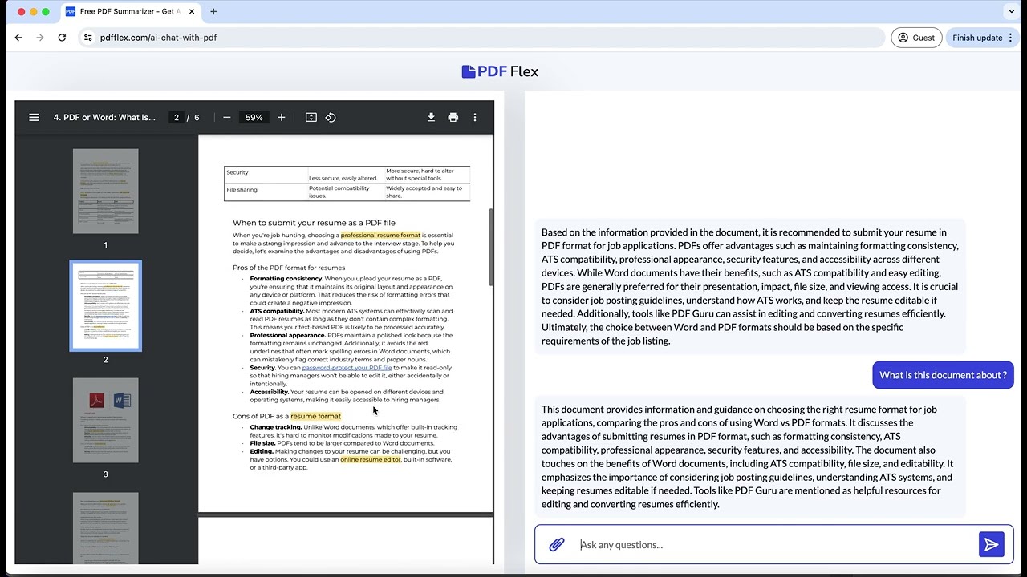Open the password-protect your PDF file link
This screenshot has height=577, width=1027.
[347, 368]
